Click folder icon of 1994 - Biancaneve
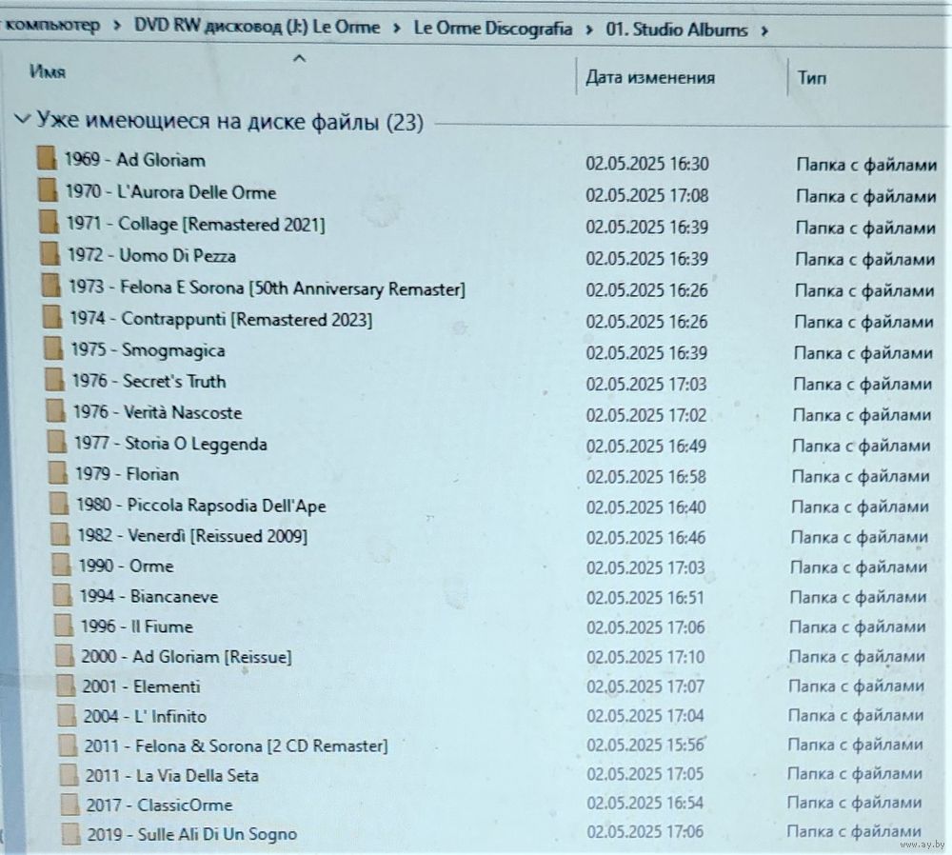This screenshot has width=952, height=855. (x=63, y=594)
